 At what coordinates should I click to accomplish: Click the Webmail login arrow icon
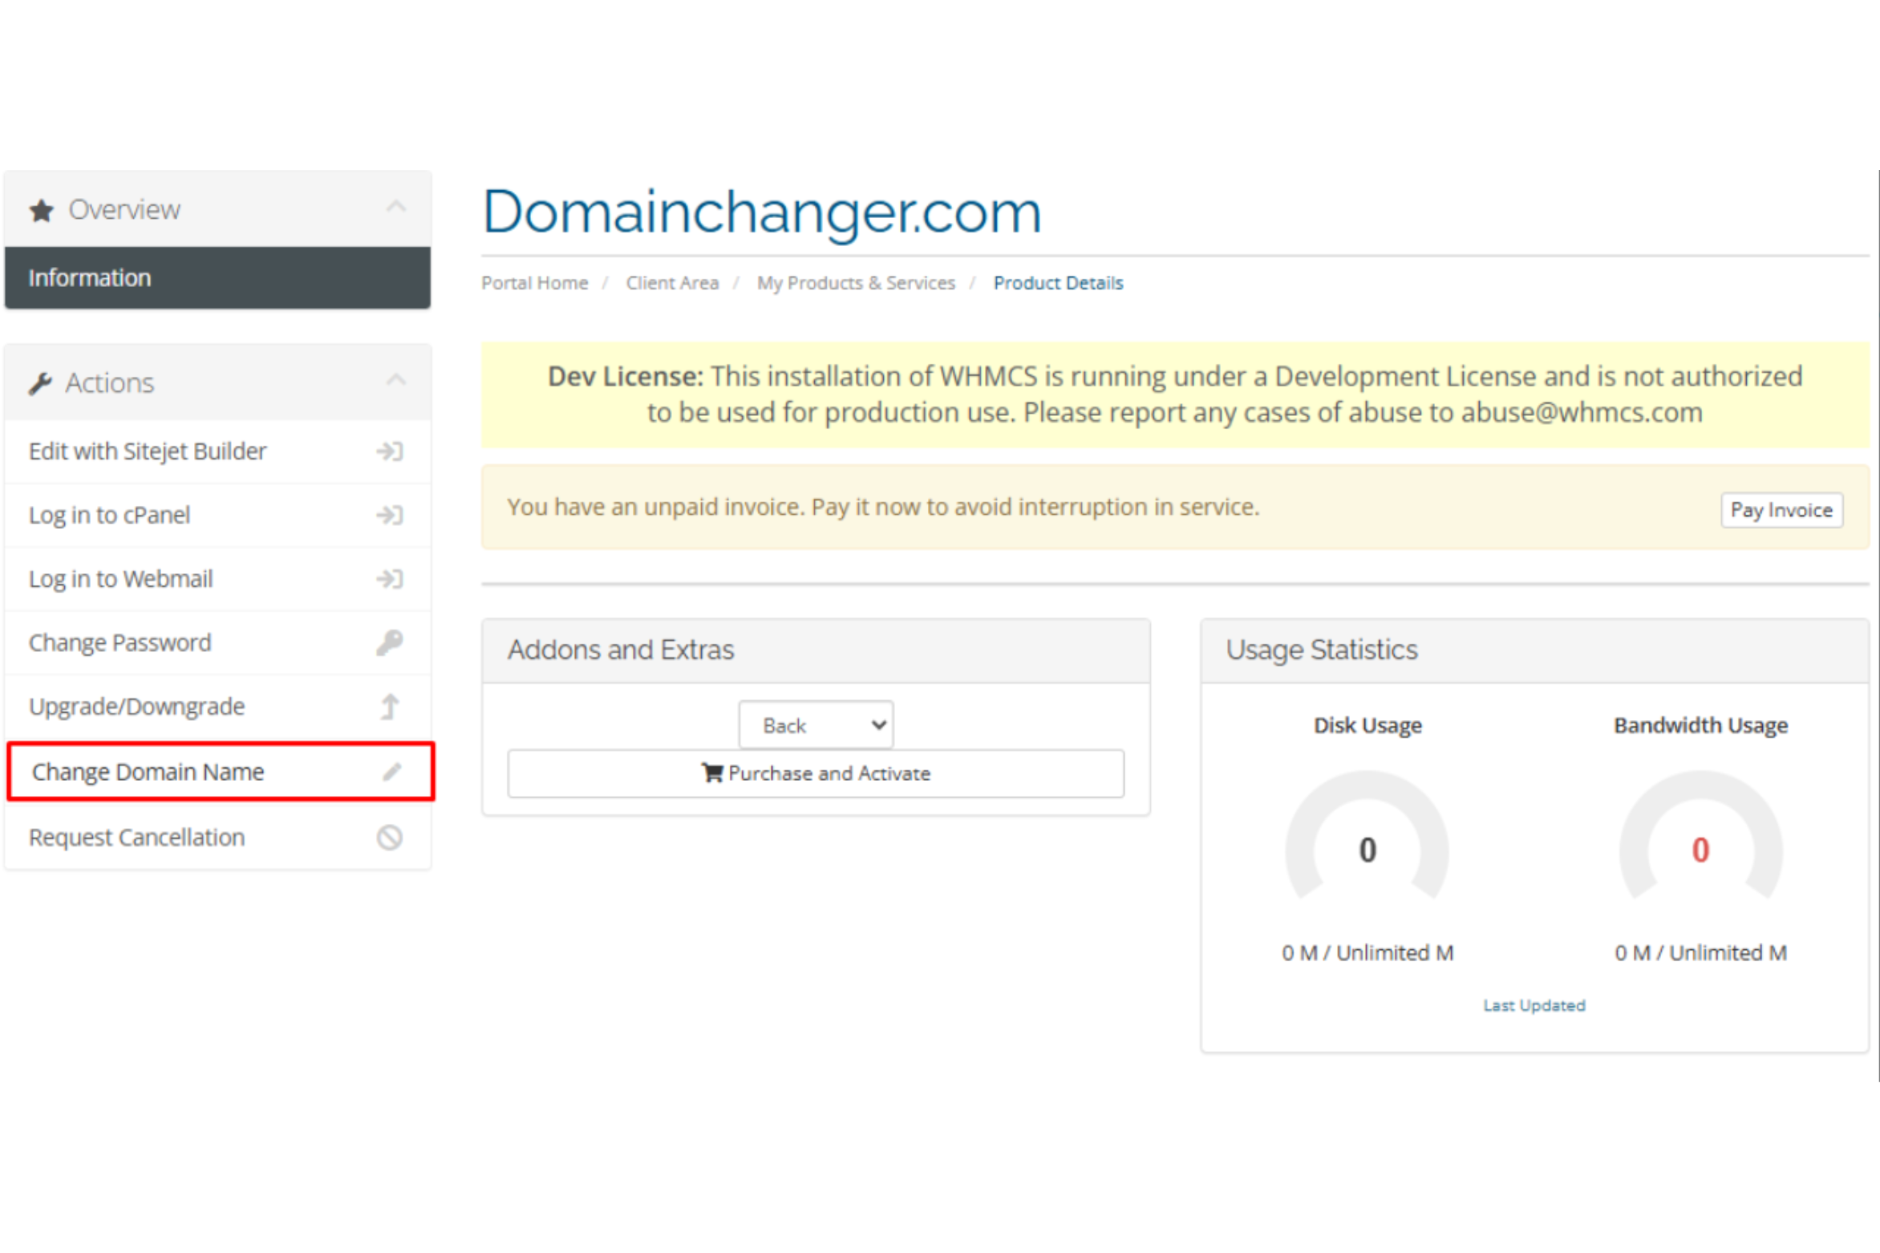[389, 579]
